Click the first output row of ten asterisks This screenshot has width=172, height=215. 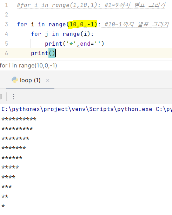coord(19,119)
